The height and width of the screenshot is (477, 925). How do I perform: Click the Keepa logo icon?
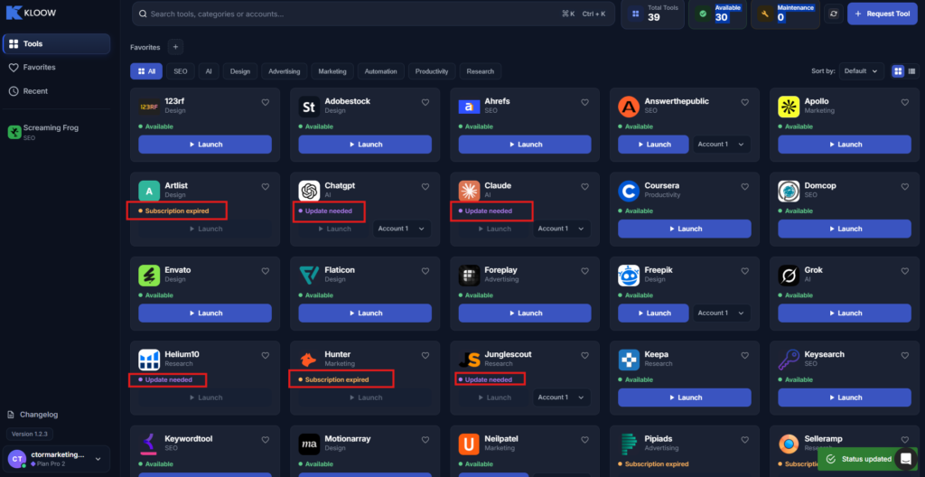pyautogui.click(x=629, y=360)
